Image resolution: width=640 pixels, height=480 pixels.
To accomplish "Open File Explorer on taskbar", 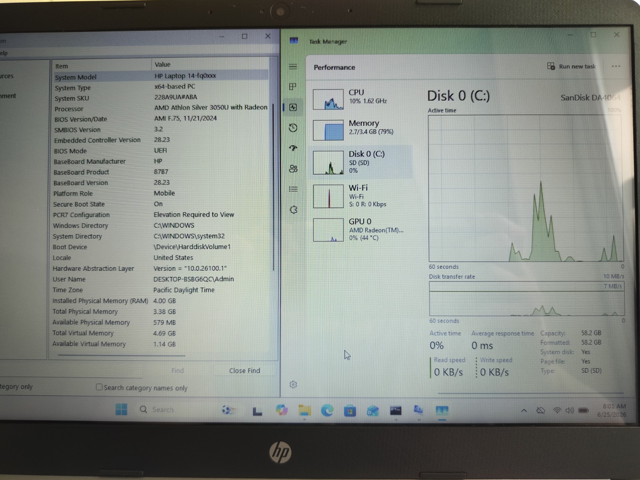I will point(304,410).
